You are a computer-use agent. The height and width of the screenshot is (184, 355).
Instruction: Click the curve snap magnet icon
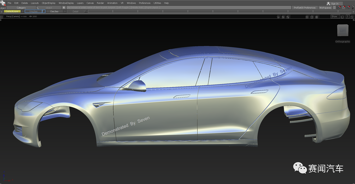pyautogui.click(x=349, y=8)
